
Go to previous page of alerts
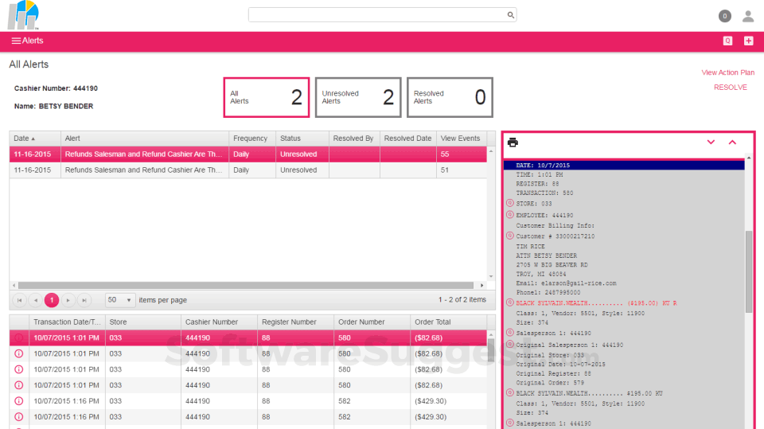point(36,300)
